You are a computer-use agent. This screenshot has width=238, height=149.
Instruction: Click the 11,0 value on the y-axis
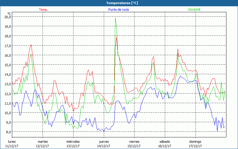(8, 103)
